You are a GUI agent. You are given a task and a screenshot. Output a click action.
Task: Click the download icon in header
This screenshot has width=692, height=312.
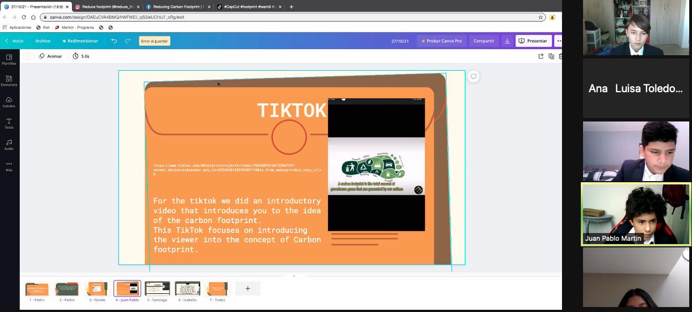507,41
